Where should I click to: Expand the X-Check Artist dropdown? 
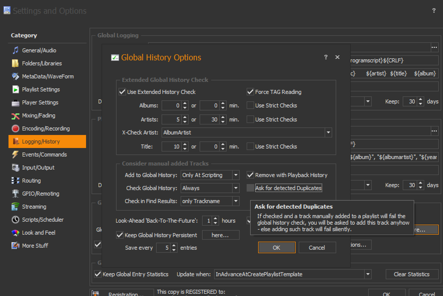pos(328,132)
